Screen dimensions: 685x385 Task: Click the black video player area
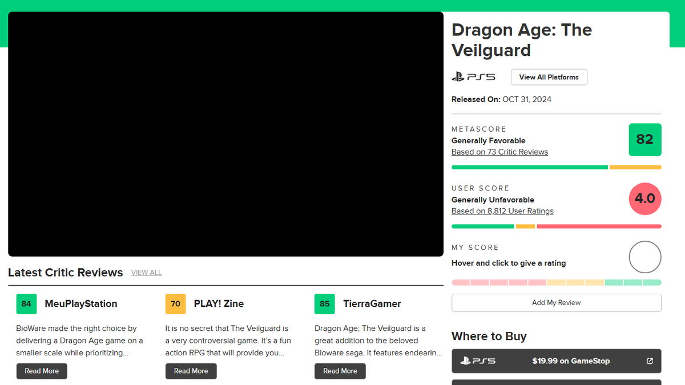pyautogui.click(x=225, y=134)
